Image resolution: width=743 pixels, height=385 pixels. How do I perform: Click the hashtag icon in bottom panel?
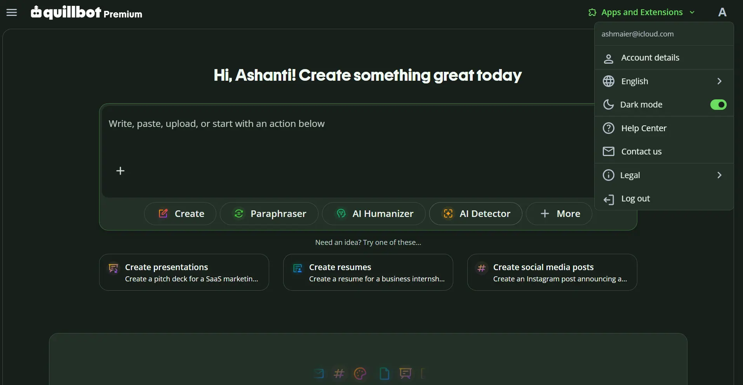(339, 373)
